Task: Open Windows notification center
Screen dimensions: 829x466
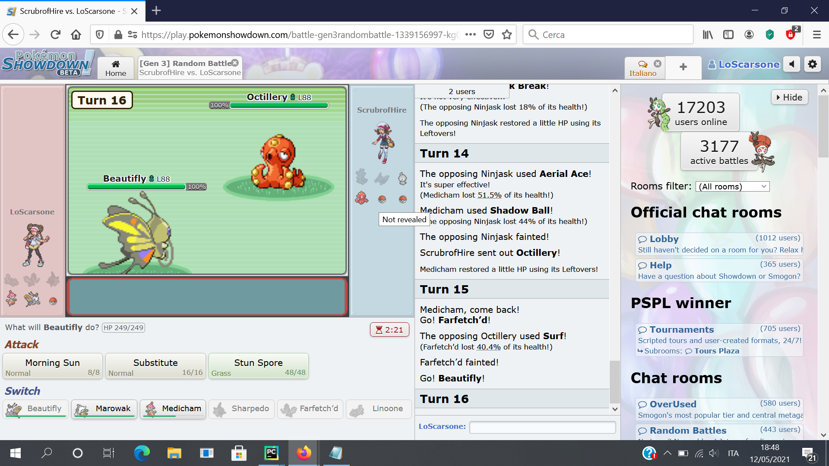Action: click(x=809, y=453)
